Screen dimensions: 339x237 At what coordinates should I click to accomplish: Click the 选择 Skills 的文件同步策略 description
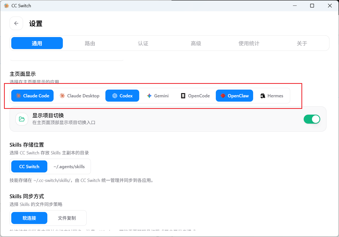pos(36,204)
